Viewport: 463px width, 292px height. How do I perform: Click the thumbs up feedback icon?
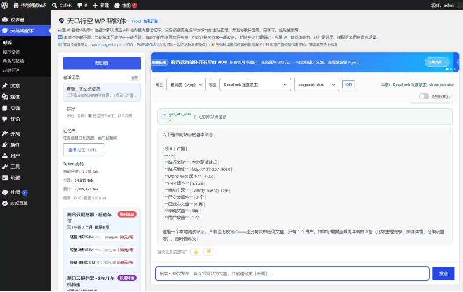[196, 252]
